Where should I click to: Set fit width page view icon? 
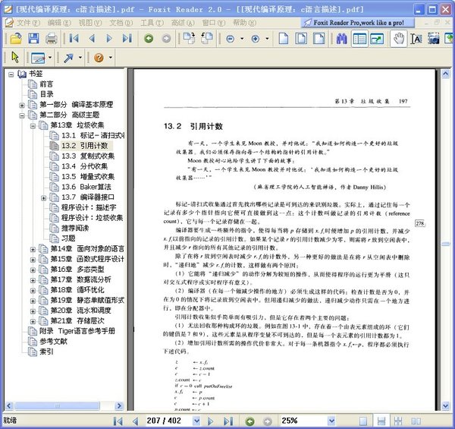(x=319, y=38)
